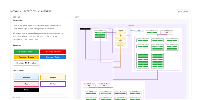
Task: Select the Resource - Create legend swatch
Action: (x=26, y=52)
